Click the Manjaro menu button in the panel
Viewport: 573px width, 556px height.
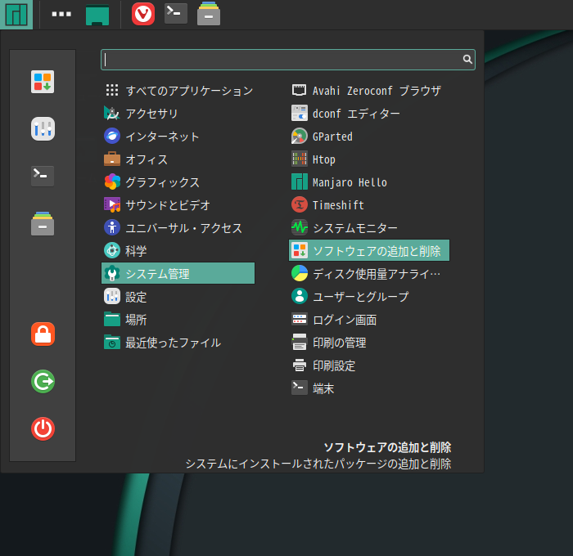pyautogui.click(x=16, y=14)
